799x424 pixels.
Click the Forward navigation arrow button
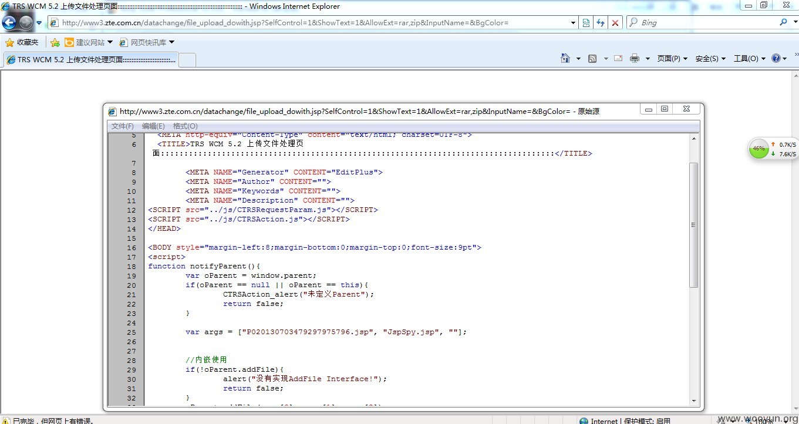point(26,23)
